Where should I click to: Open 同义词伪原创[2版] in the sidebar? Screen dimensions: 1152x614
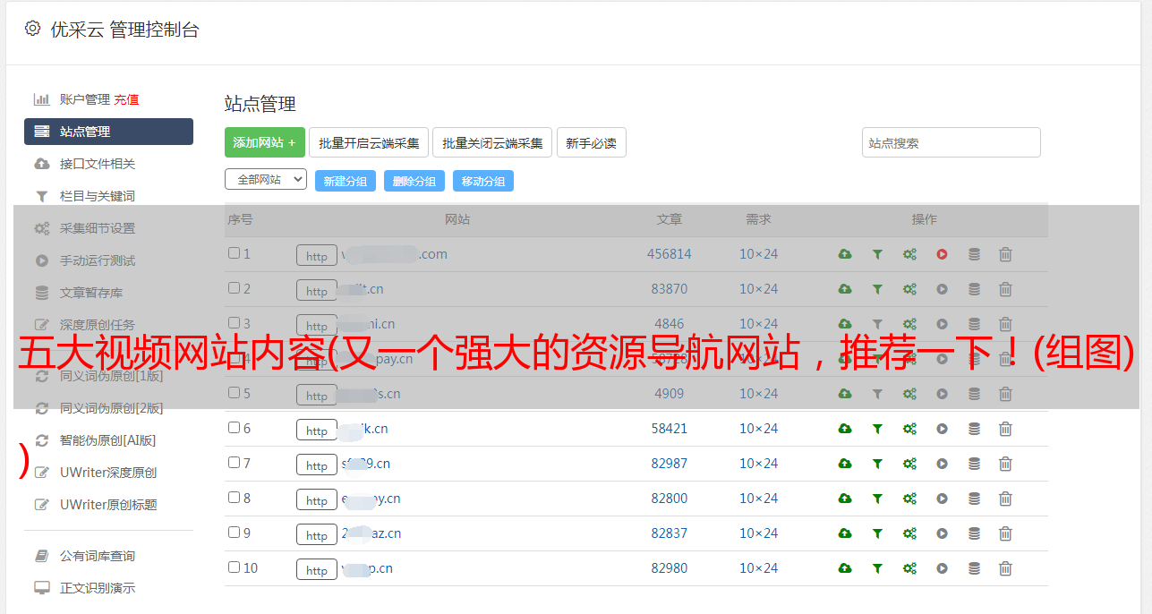coord(112,408)
